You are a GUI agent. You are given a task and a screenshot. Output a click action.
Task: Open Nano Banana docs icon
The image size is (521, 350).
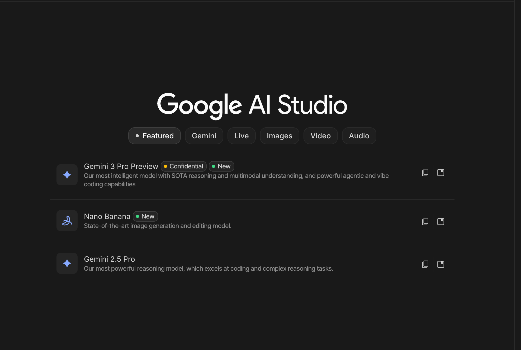pyautogui.click(x=441, y=222)
